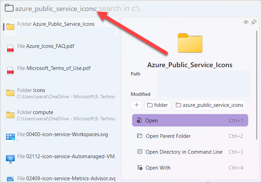This screenshot has width=261, height=183.
Task: Click the folder tag chip
Action: 158,105
